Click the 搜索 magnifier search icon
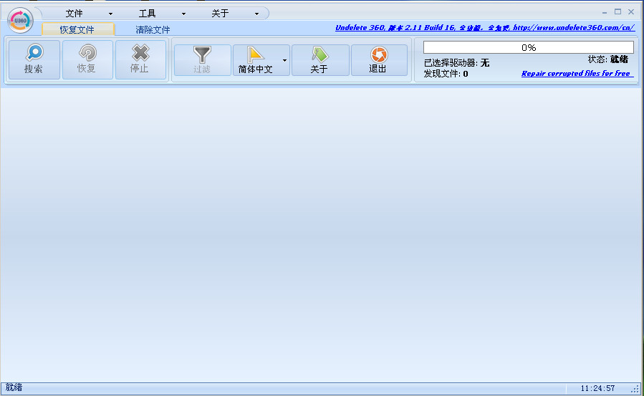Image resolution: width=644 pixels, height=396 pixels. 34,52
